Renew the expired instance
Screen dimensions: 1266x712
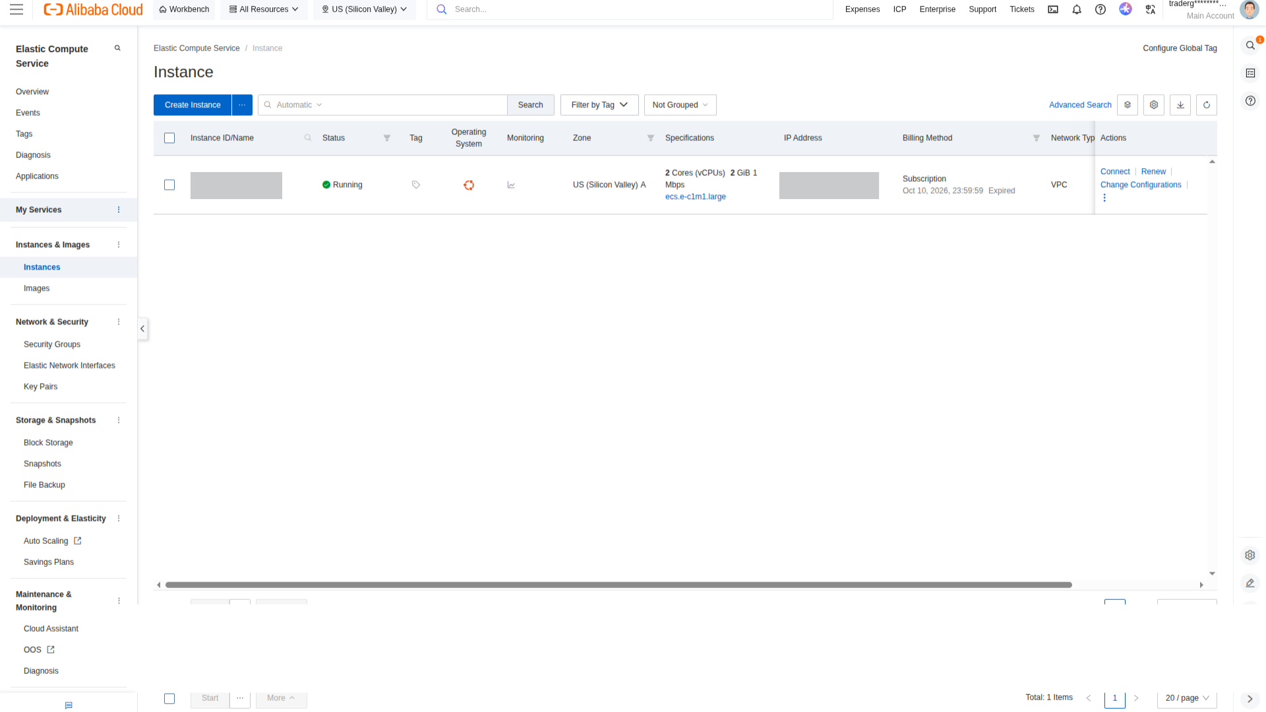(1153, 171)
